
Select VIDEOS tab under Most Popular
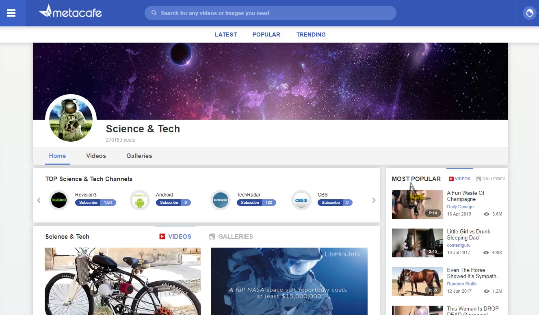point(460,179)
